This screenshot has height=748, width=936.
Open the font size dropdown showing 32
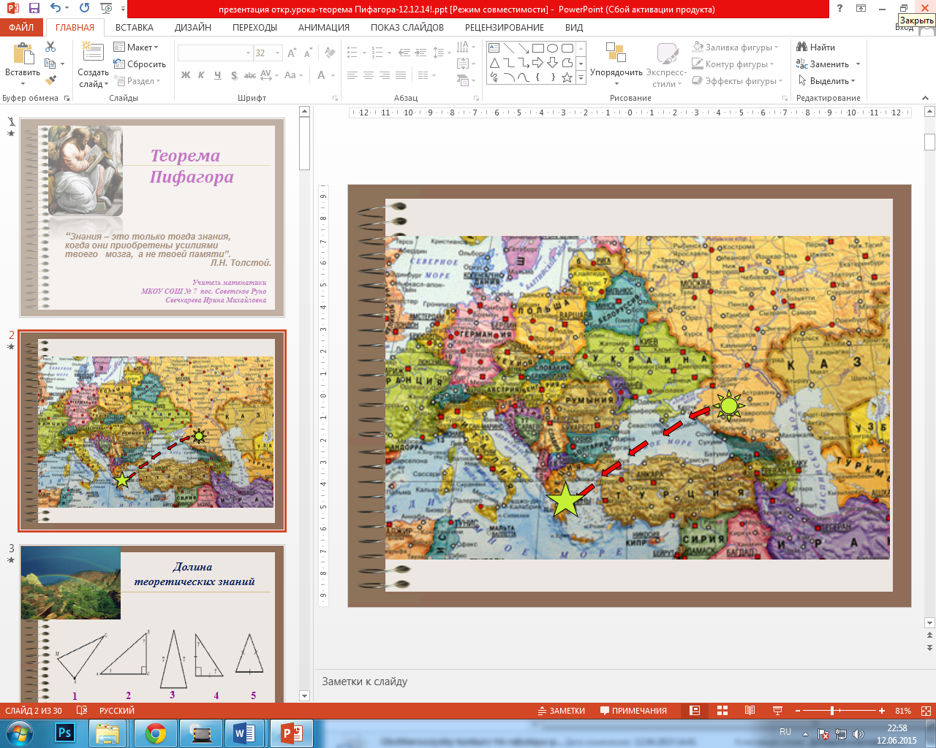pos(268,53)
